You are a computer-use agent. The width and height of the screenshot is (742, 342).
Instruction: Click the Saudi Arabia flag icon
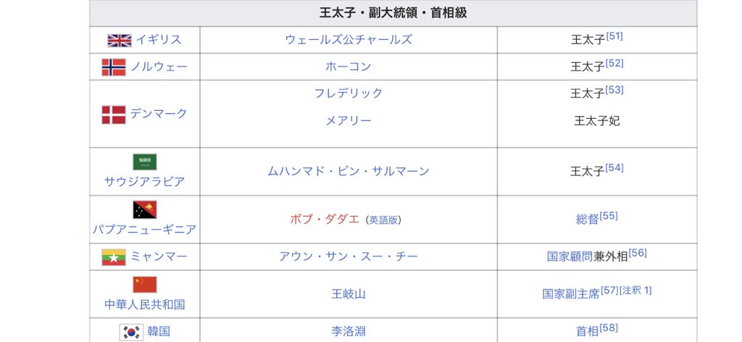[x=144, y=162]
